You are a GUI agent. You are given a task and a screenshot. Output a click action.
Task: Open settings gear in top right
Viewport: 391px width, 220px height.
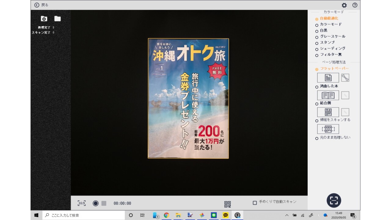click(344, 5)
